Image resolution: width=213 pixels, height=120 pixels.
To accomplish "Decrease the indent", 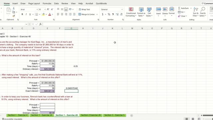I will pos(70,14).
